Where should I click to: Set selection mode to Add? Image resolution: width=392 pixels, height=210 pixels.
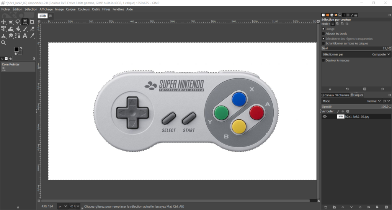point(338,24)
